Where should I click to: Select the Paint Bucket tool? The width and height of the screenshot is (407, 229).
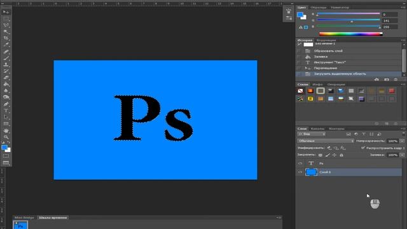point(6,84)
